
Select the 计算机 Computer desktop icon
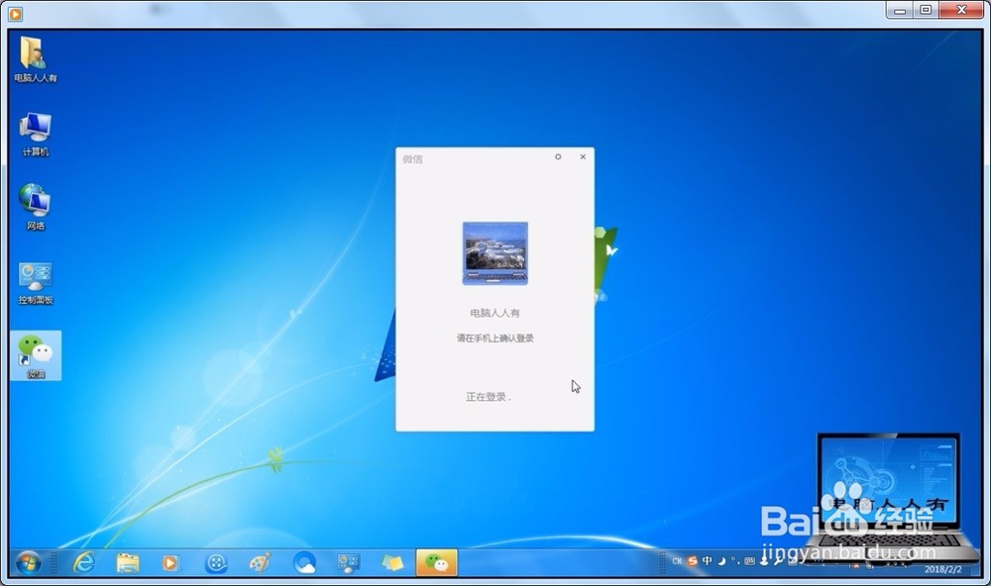(36, 134)
